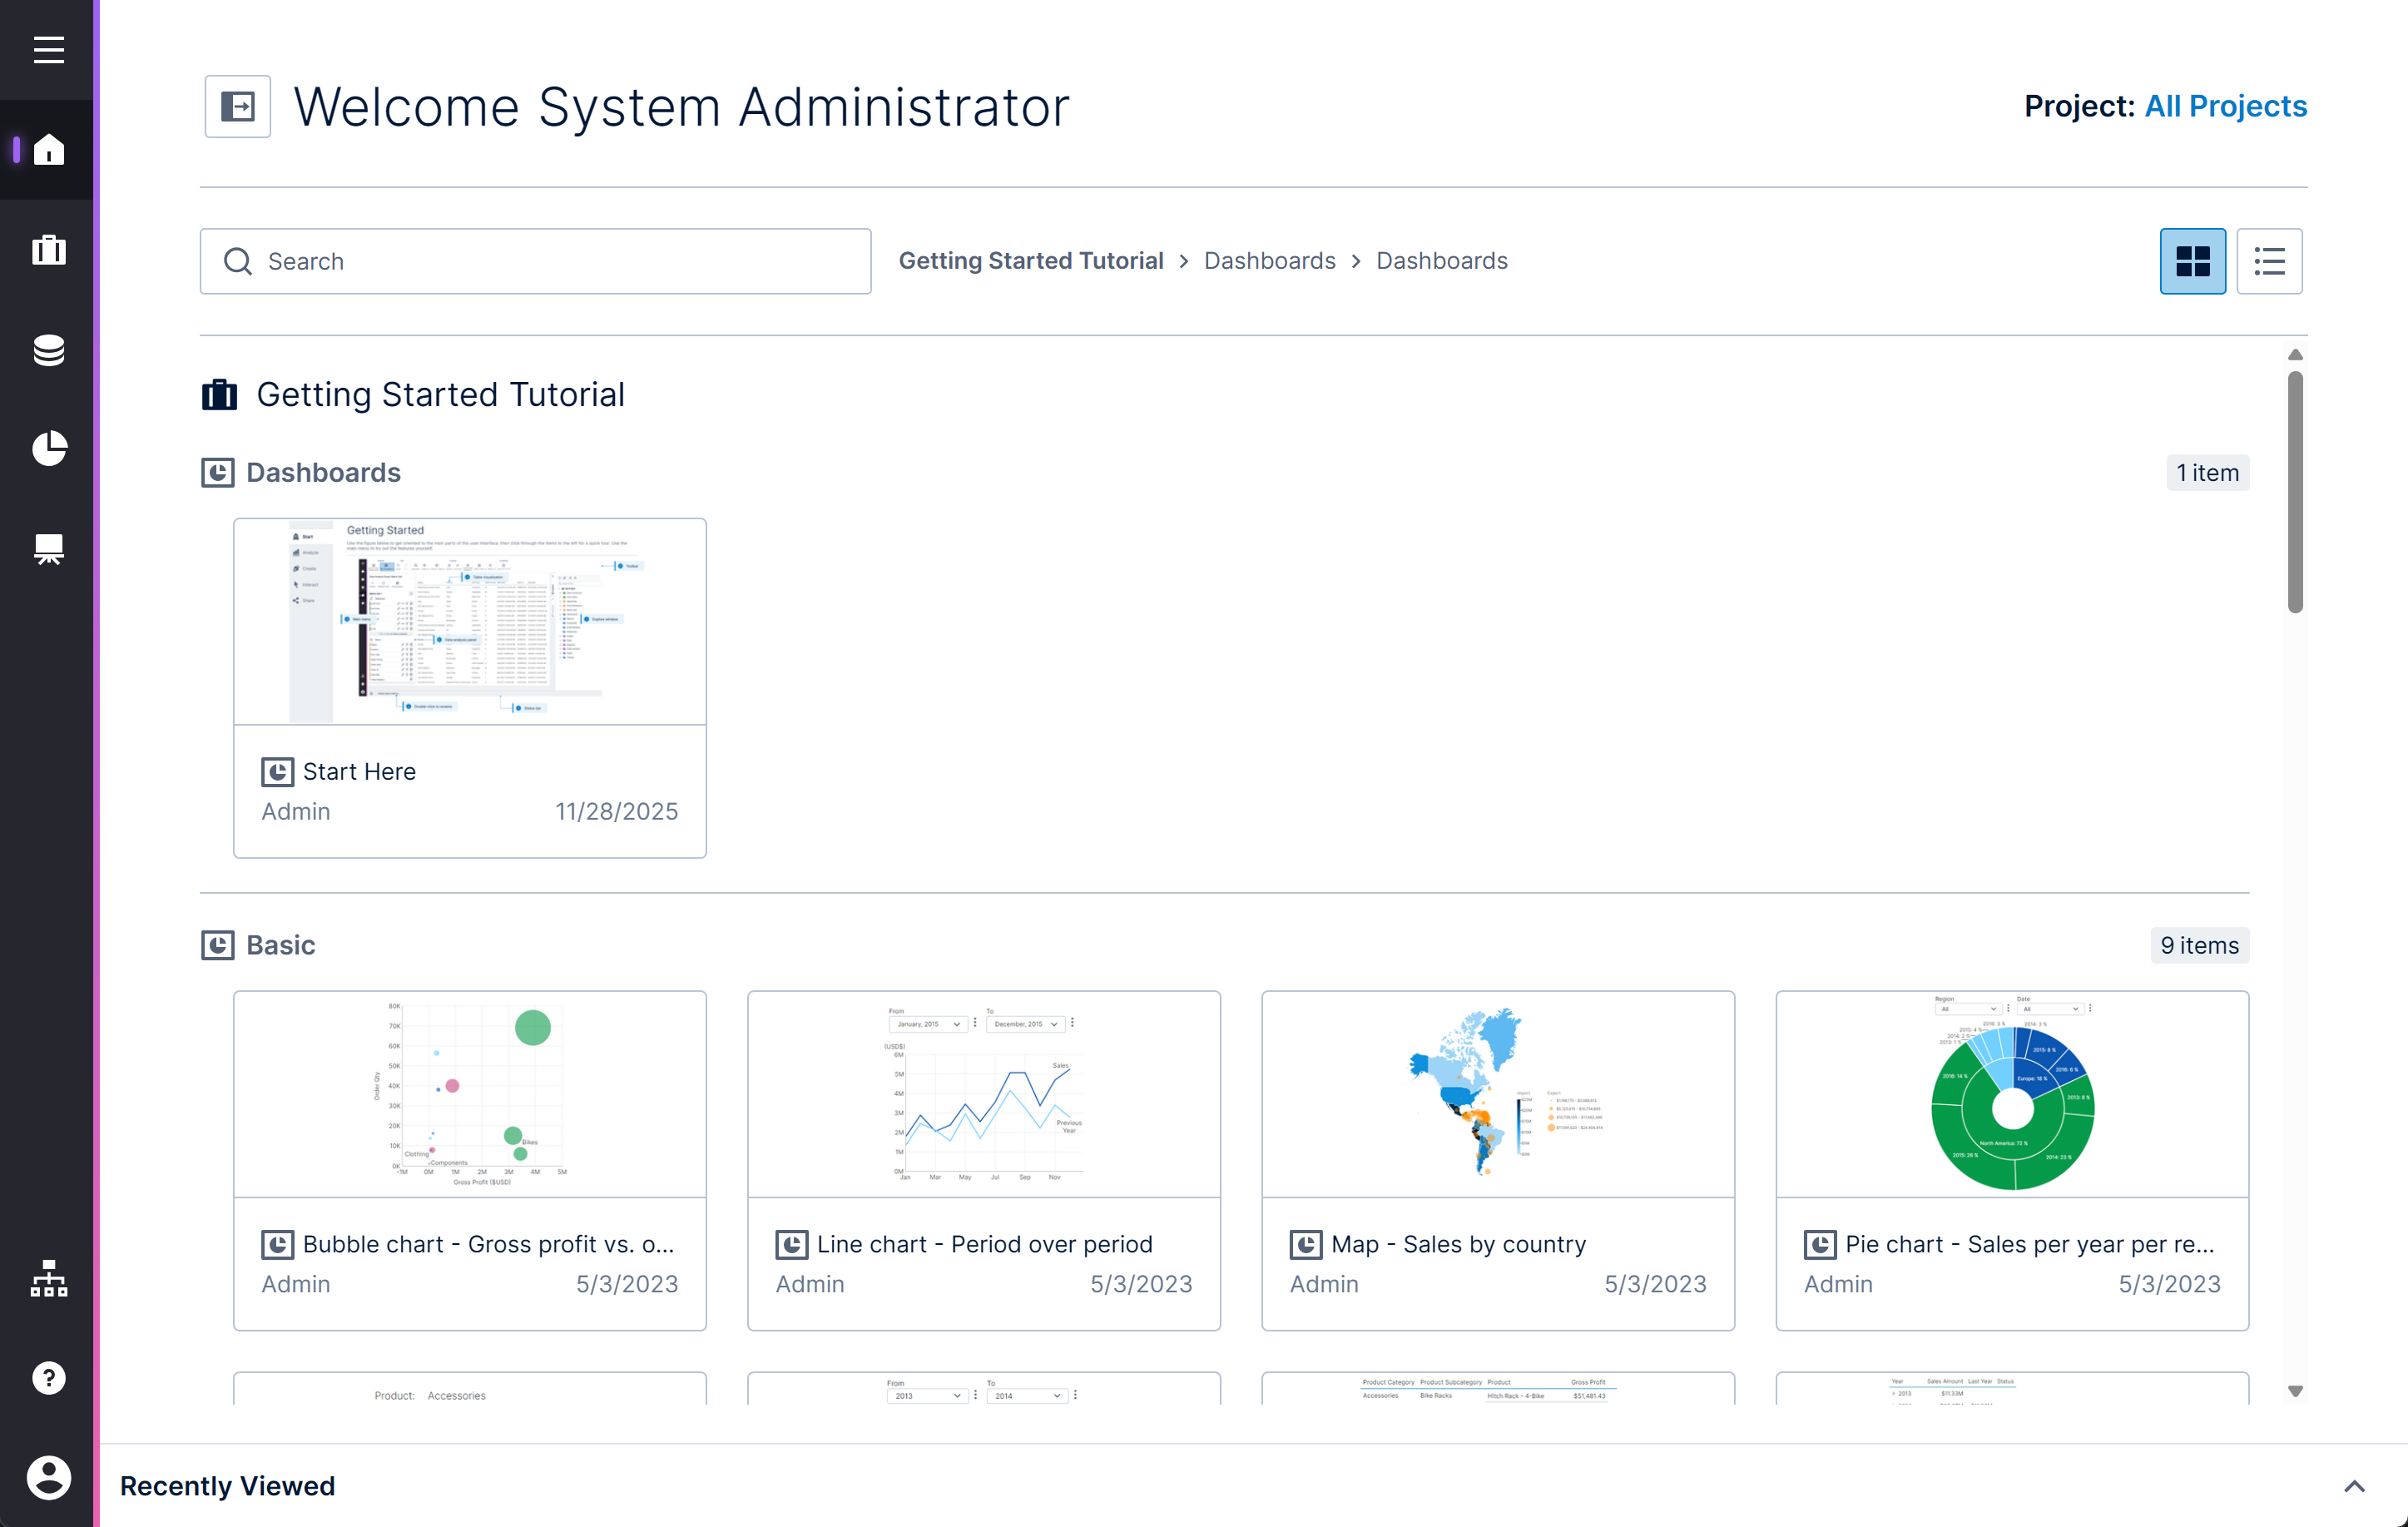Go to Getting Started Tutorial breadcrumb
2408x1527 pixels.
click(x=1030, y=261)
